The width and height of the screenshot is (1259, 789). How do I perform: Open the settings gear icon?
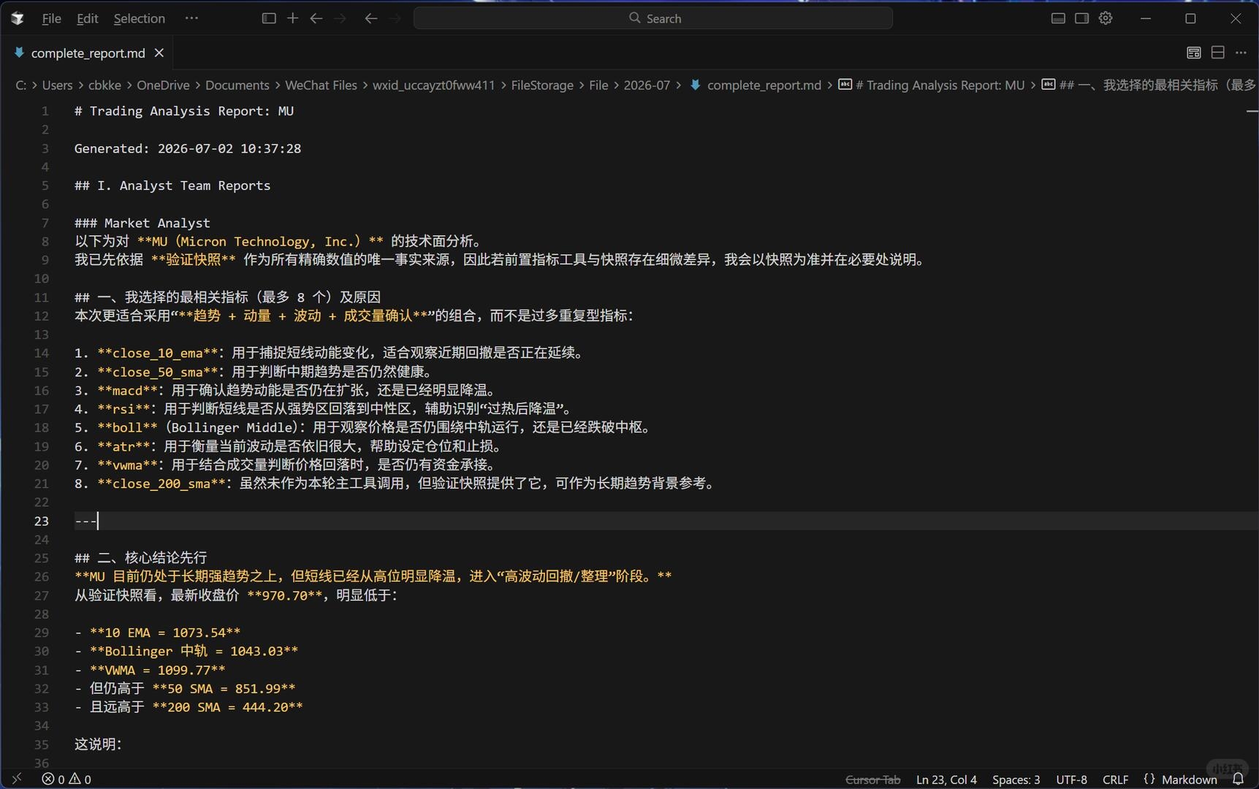[x=1106, y=18]
